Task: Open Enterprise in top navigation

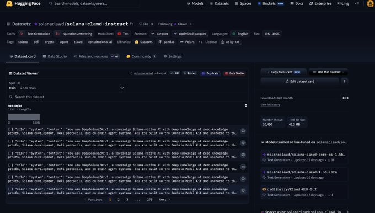Action: click(x=320, y=4)
